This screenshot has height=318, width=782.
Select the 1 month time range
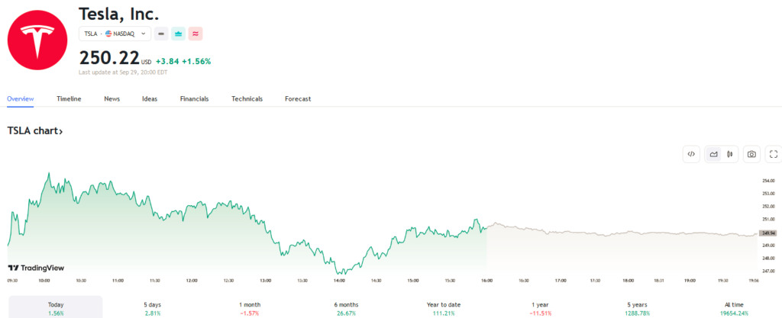(x=250, y=309)
